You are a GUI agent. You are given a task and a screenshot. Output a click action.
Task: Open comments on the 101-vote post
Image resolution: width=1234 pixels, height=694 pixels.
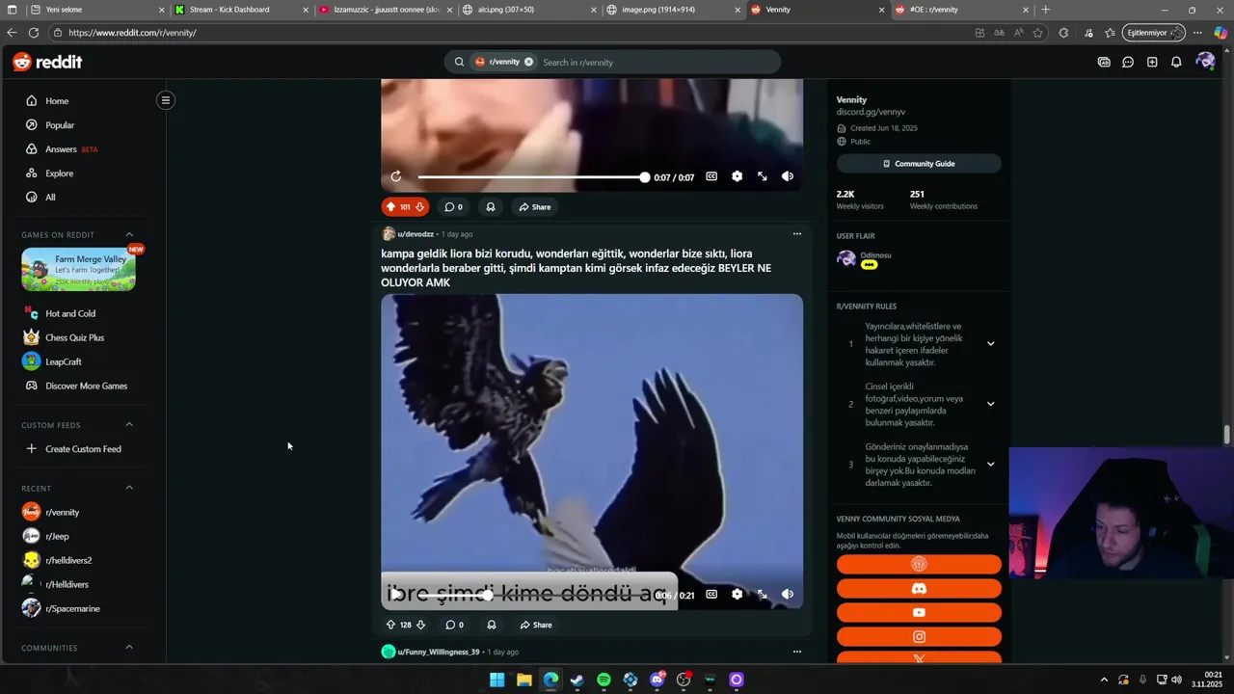(453, 206)
